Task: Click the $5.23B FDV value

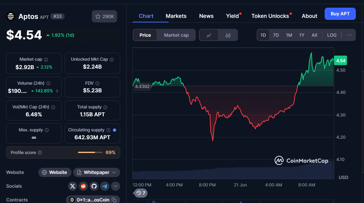Action: [92, 91]
